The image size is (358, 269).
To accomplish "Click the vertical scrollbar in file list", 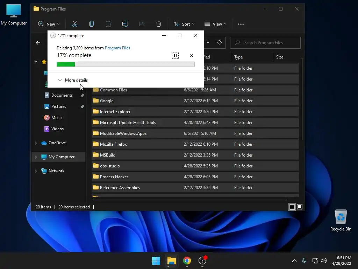I will [302, 99].
